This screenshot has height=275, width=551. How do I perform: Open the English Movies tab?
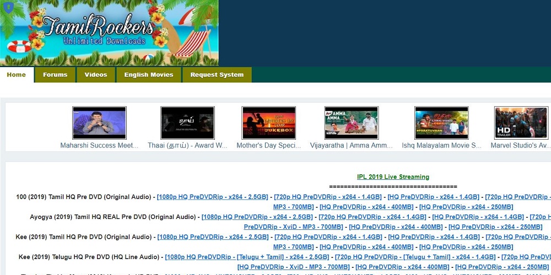point(149,75)
